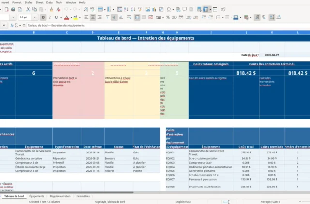Toggle Center Horizontally alignment
Image resolution: width=310 pixels, height=204 pixels.
[93, 17]
